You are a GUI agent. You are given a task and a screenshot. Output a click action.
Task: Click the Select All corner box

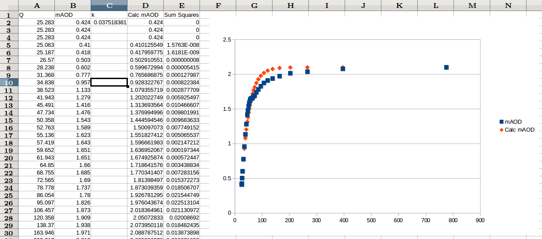point(9,5)
